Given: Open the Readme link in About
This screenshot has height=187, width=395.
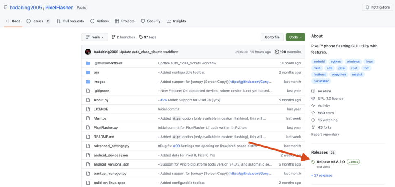Looking at the screenshot, I should [321, 91].
